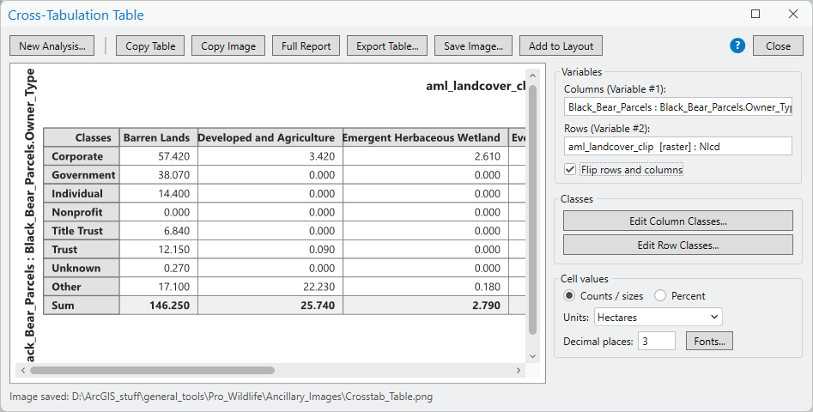Click the horizontal scroll left arrow
The width and height of the screenshot is (813, 412).
(x=22, y=370)
